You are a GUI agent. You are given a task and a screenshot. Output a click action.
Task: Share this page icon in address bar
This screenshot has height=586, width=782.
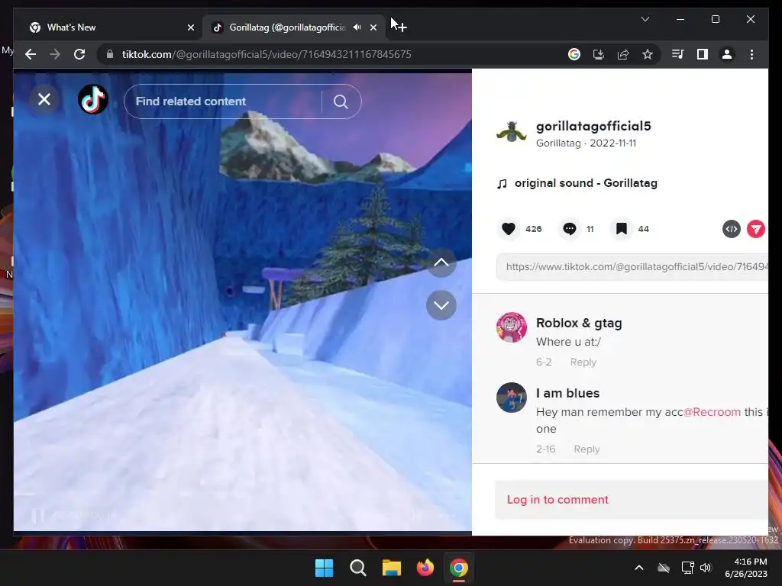623,54
